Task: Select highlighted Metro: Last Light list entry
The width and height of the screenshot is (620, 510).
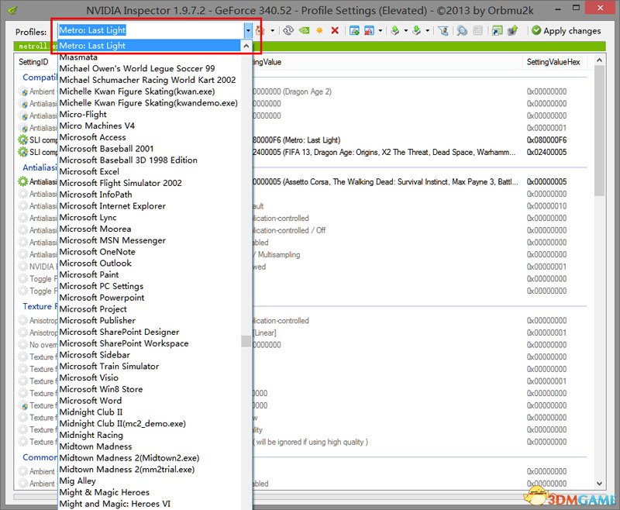Action: (x=149, y=46)
